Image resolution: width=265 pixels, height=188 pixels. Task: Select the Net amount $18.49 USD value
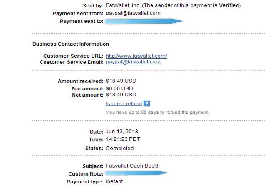pyautogui.click(x=121, y=95)
